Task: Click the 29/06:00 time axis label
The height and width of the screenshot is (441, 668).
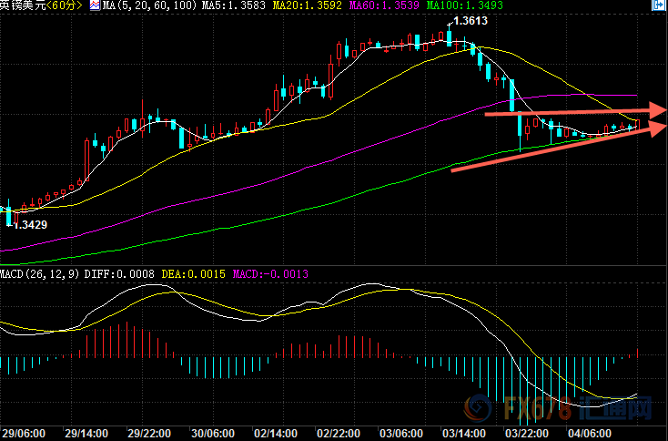Action: (x=24, y=434)
